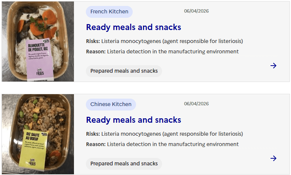Screen dimensions: 291x175
Task: Select the French Kitchen tag
Action: click(x=109, y=12)
